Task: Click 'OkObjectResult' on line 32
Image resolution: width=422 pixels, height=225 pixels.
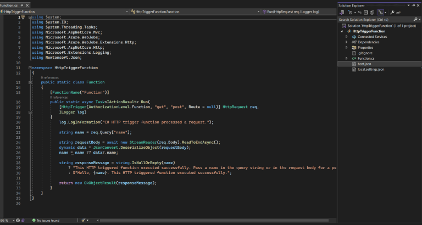Action: coord(100,183)
